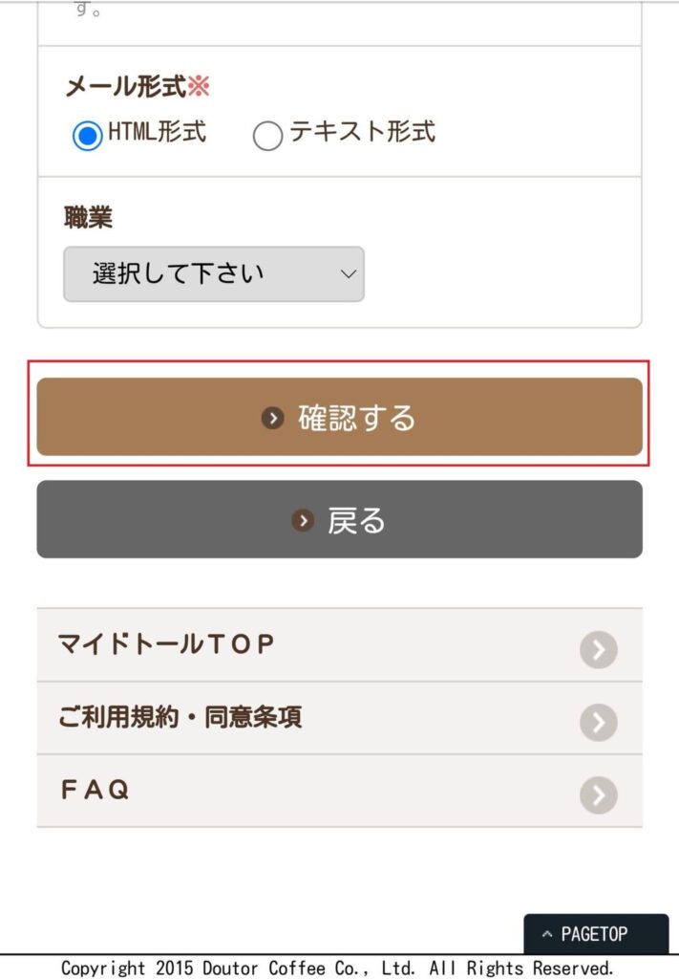679x979 pixels.
Task: Click the dropdown chevron arrow for 職業
Action: click(x=349, y=274)
